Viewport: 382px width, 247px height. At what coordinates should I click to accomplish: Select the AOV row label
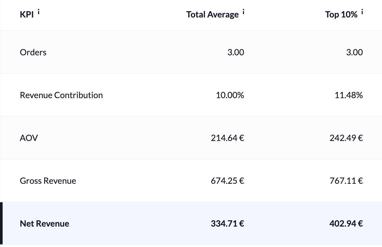[29, 138]
